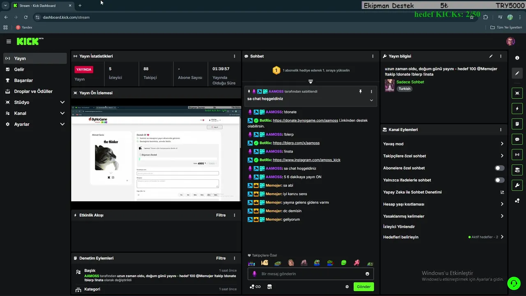The width and height of the screenshot is (526, 296).
Task: Select the pencil edit icon in right sidebar
Action: 517,73
